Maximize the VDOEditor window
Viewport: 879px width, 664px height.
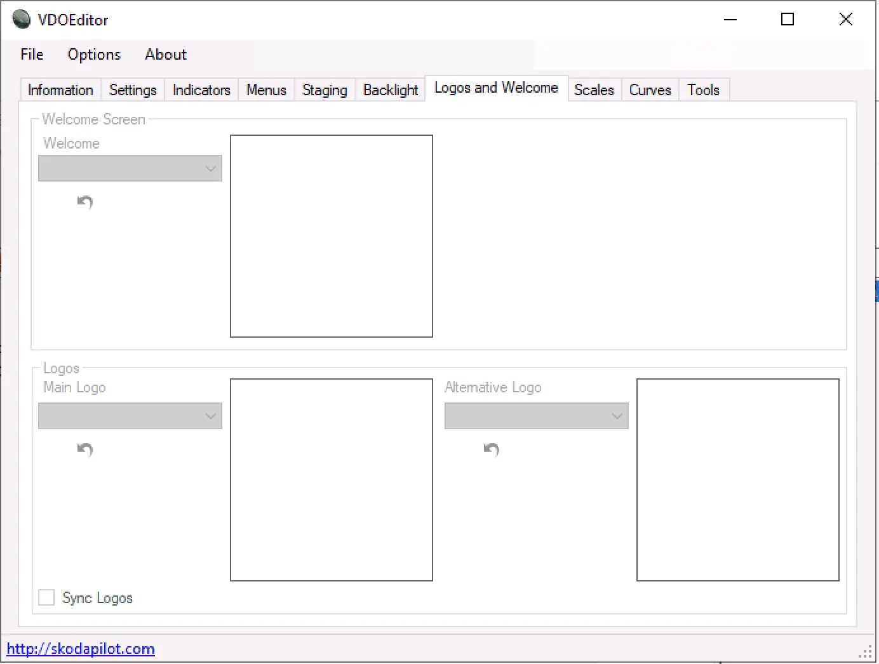coord(788,20)
